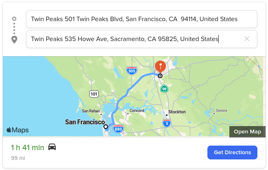This screenshot has height=170, width=268.
Task: Focus the Twin Peaks San Francisco origin field
Action: (x=142, y=19)
